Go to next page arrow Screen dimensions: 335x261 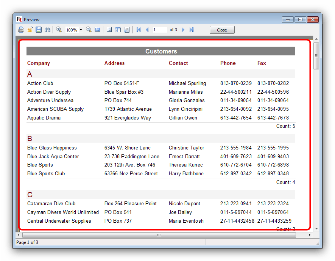point(183,30)
